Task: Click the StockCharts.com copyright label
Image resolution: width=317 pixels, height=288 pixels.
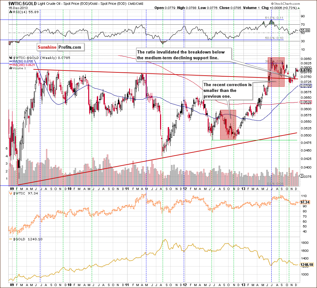Action: click(x=285, y=4)
